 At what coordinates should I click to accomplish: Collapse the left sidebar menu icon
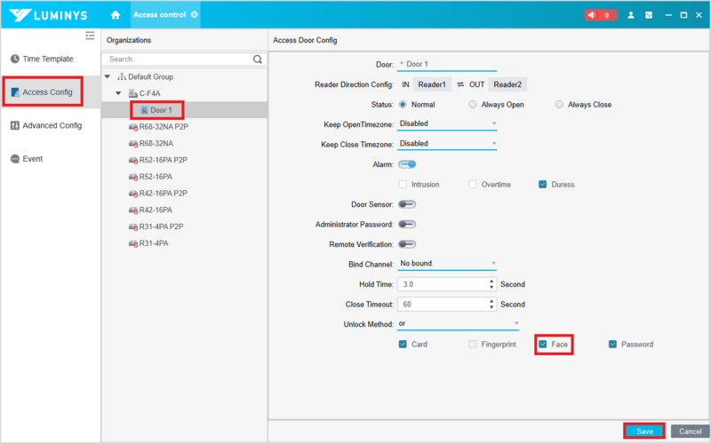[90, 36]
